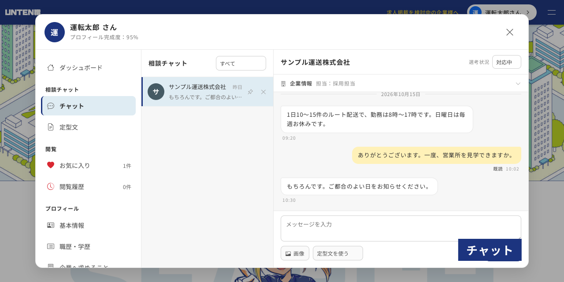Open 職歴・学歴 profile section
Screen dimensions: 564x282
point(88,246)
